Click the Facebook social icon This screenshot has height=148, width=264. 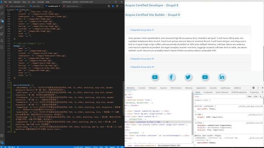[x=172, y=77]
